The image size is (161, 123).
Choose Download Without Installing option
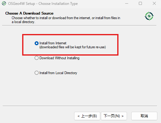tap(36, 58)
